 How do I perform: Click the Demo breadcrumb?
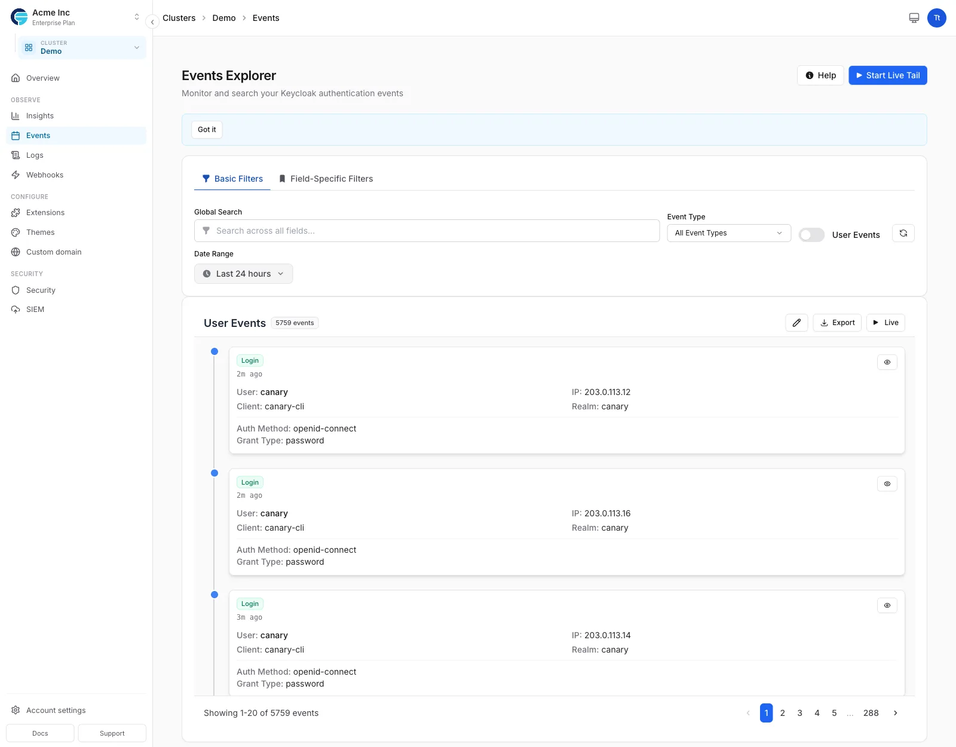click(224, 18)
